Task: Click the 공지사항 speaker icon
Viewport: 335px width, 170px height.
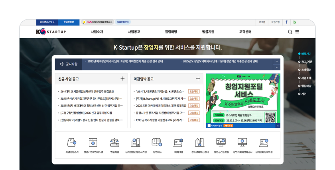Action: click(62, 64)
